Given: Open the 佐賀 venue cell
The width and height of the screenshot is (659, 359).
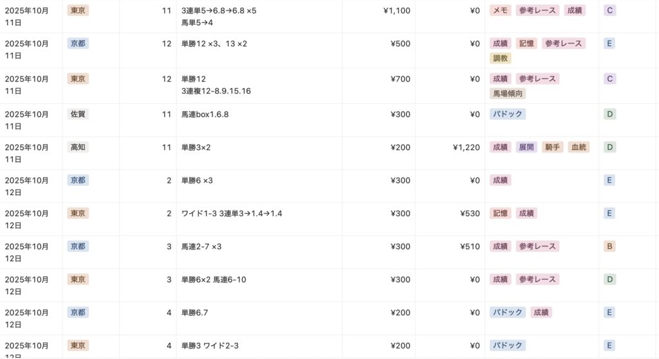Looking at the screenshot, I should (78, 115).
